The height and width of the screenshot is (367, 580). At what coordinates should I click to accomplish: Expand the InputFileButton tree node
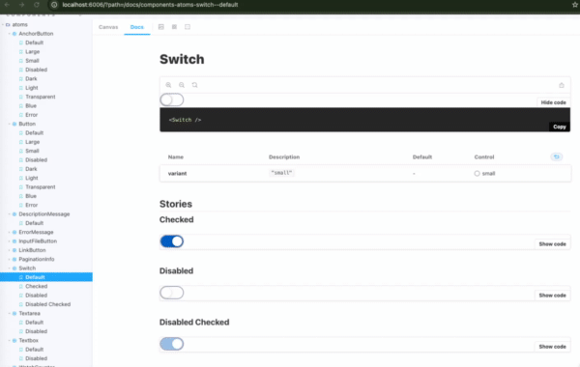pyautogui.click(x=10, y=241)
